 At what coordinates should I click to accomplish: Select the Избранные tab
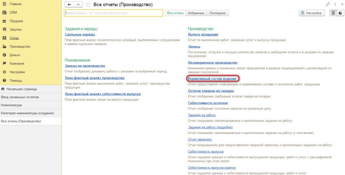click(x=196, y=13)
